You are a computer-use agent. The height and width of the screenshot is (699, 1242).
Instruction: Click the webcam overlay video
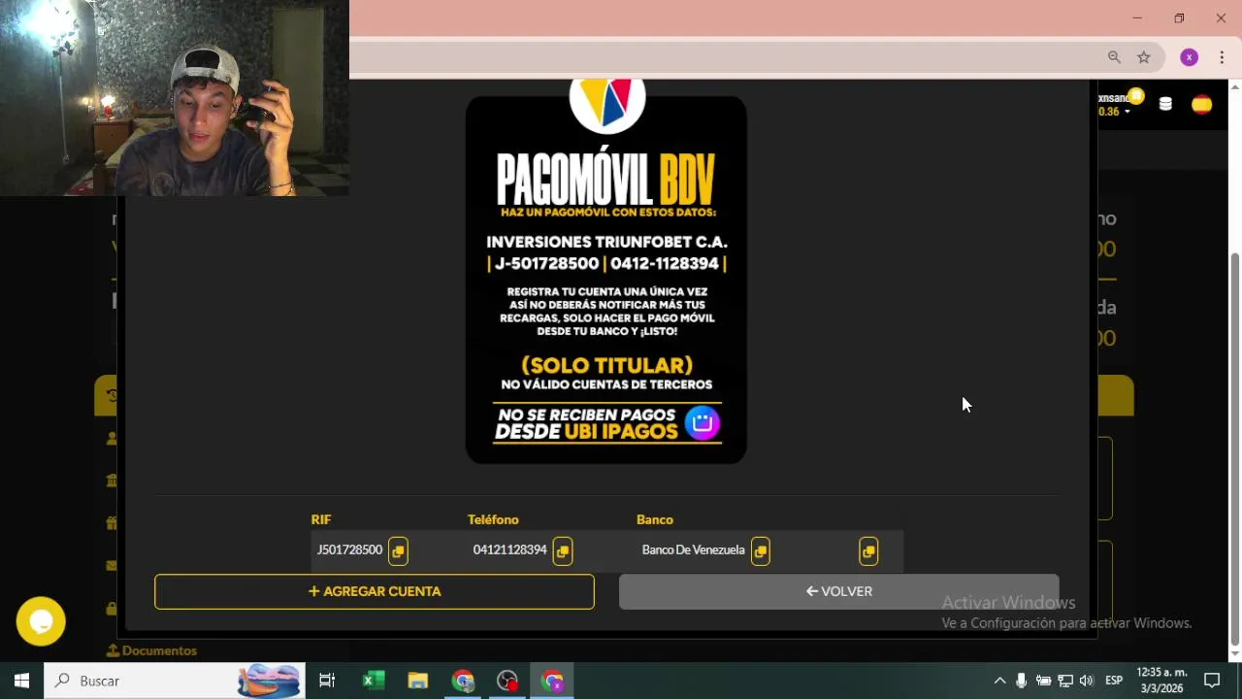[175, 97]
